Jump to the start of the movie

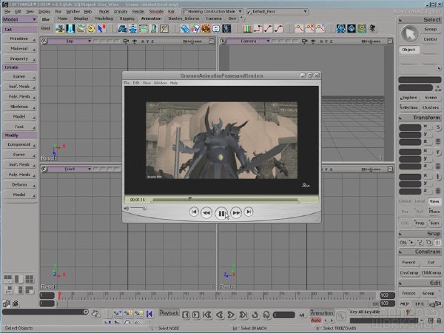[x=194, y=212]
